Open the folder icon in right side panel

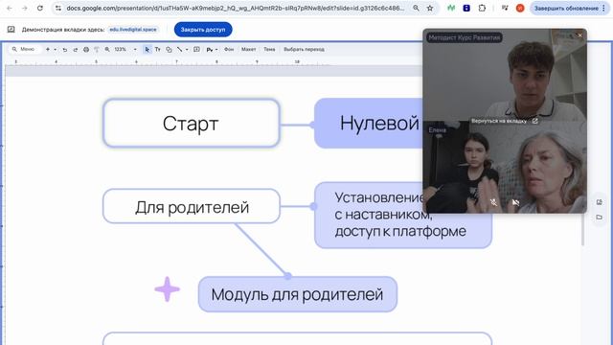[600, 218]
